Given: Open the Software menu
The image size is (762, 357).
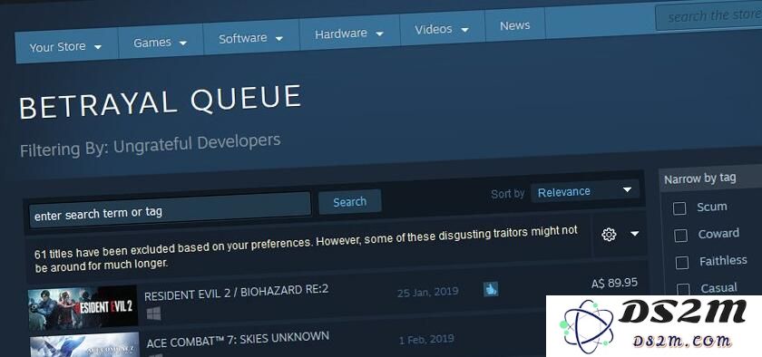Looking at the screenshot, I should [250, 37].
